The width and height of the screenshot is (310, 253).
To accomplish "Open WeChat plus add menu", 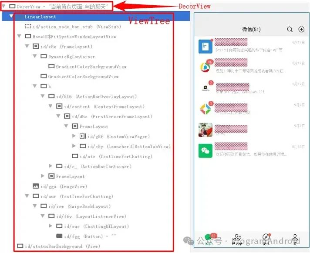I will pos(301,30).
